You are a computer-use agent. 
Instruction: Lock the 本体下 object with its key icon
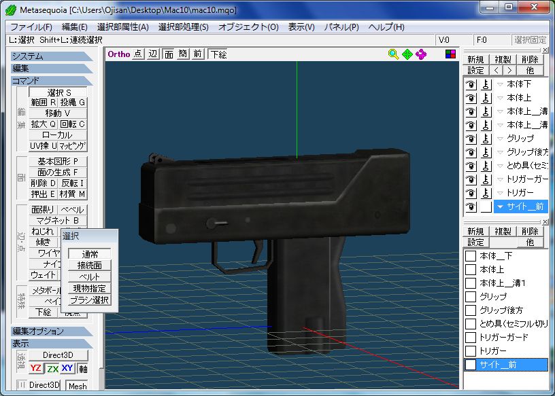coord(486,84)
